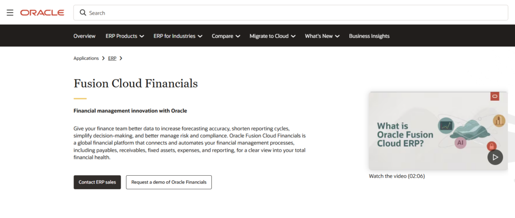Click the chart icon in video thumbnail
Viewport: 515px width, 218px height.
point(446,125)
